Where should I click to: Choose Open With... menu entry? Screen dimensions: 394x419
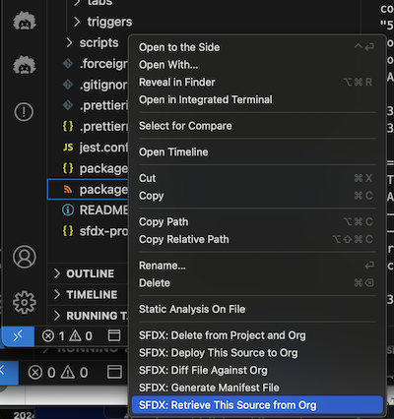pyautogui.click(x=257, y=65)
